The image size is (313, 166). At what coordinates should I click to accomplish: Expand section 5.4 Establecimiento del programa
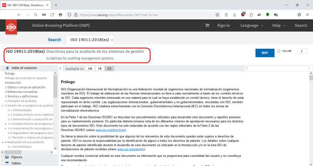click(x=6, y=124)
